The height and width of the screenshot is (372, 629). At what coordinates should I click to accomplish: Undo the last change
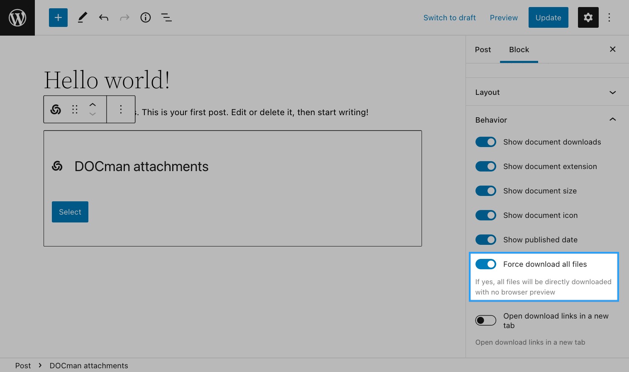(104, 17)
